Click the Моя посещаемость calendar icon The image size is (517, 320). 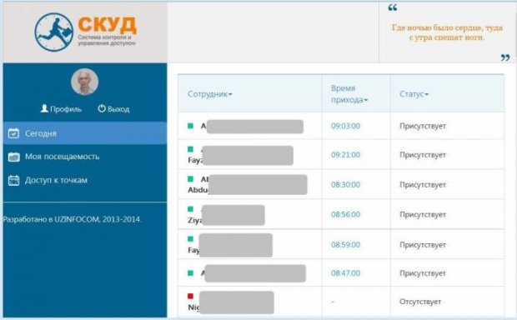[x=13, y=157]
